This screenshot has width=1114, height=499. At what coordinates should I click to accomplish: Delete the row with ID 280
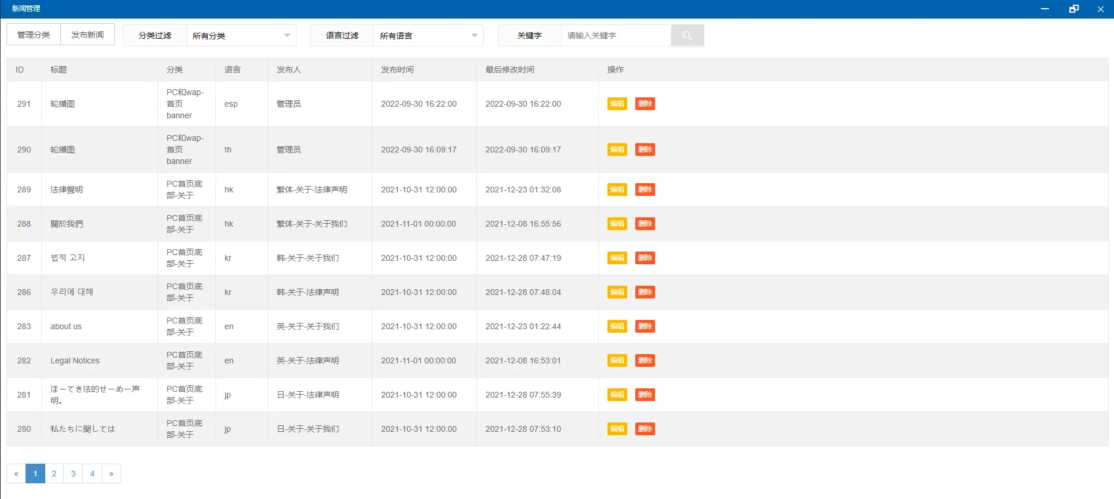(645, 429)
